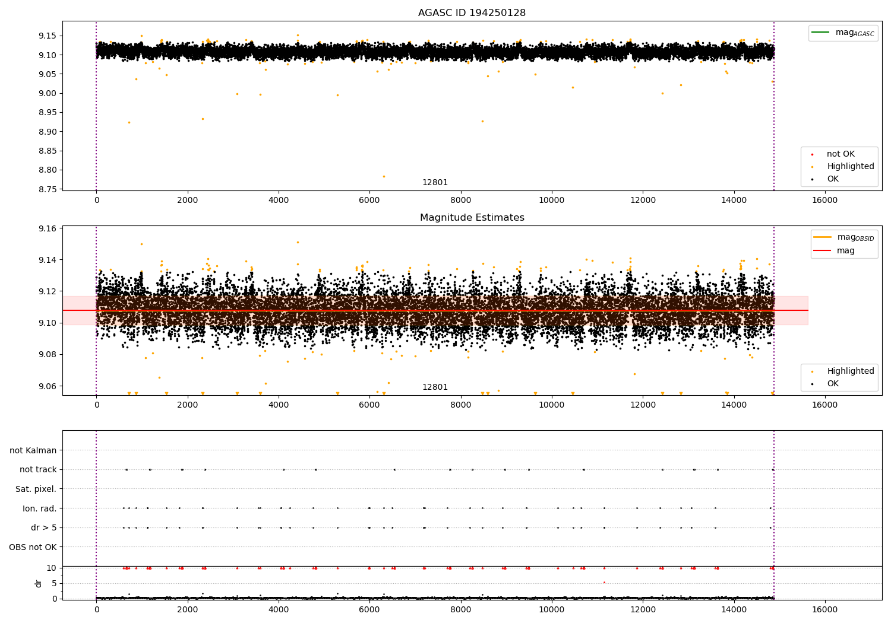Click the 'not track' axis label
Image resolution: width=891 pixels, height=623 pixels.
(38, 469)
